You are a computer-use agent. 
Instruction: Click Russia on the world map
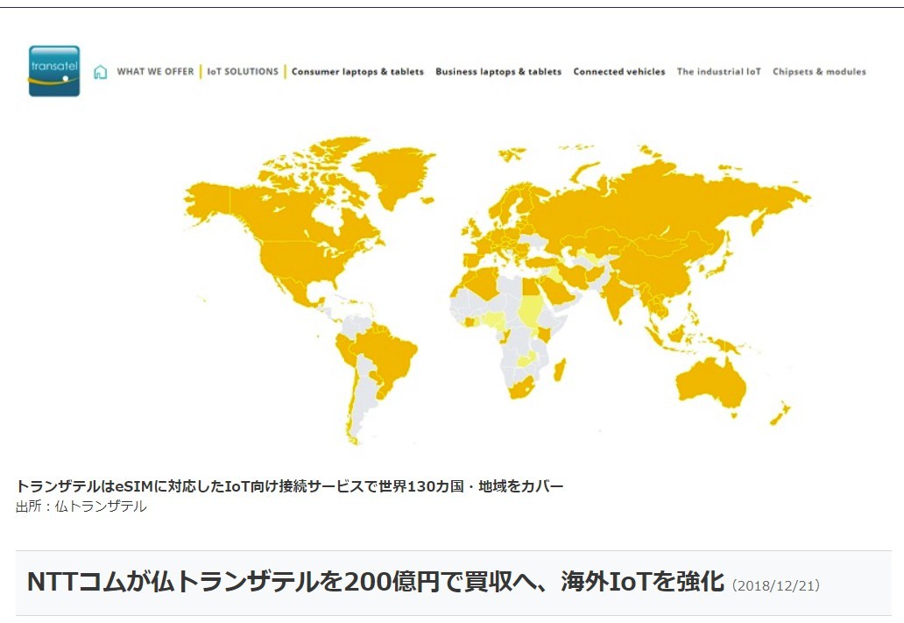coord(648,202)
